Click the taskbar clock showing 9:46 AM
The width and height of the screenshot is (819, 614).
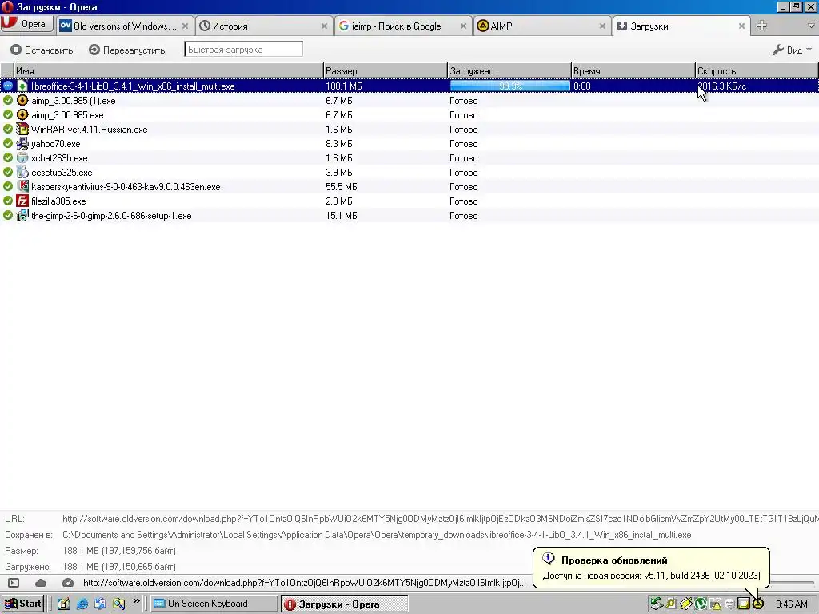pyautogui.click(x=791, y=604)
